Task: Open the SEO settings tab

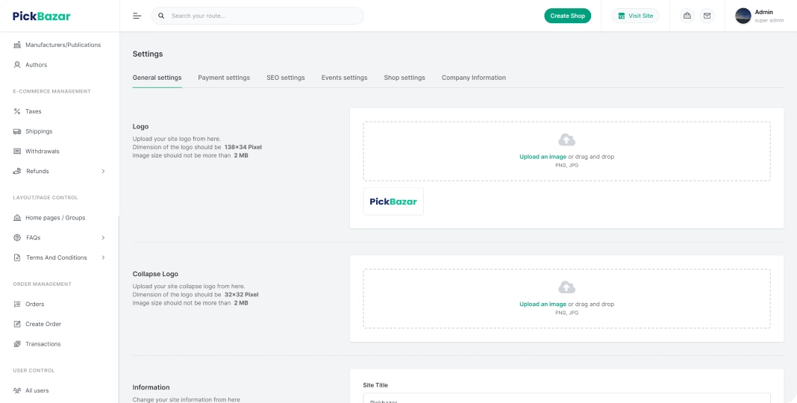Action: pyautogui.click(x=285, y=78)
